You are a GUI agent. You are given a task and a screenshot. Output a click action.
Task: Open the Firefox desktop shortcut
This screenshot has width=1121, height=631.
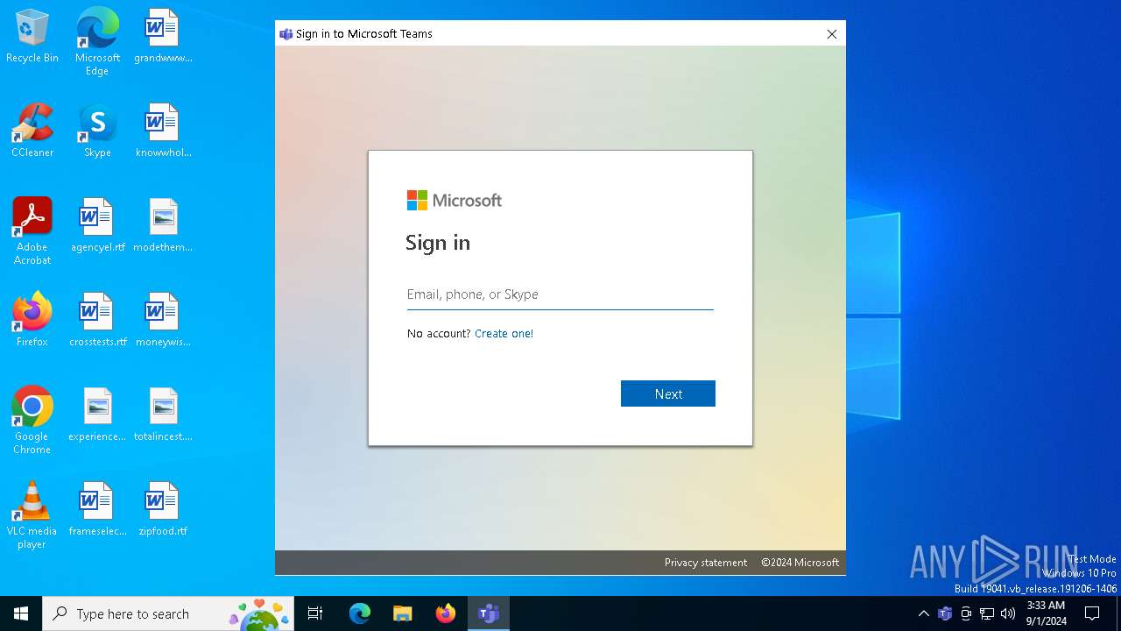point(32,321)
